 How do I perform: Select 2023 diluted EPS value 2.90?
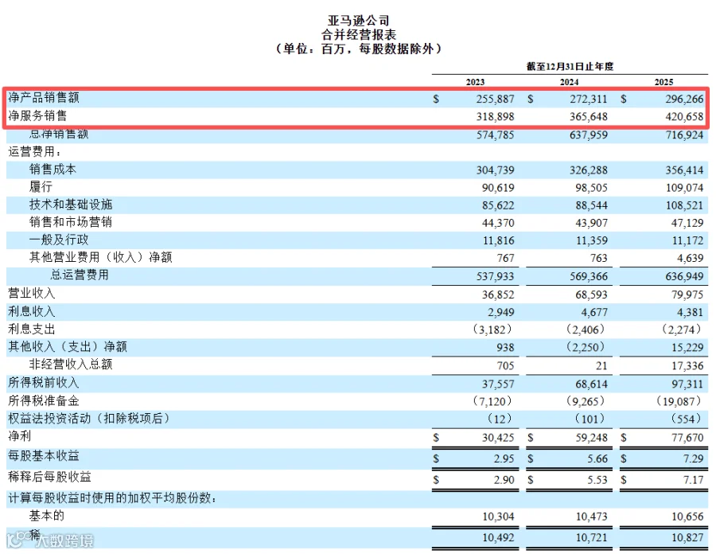coord(504,480)
